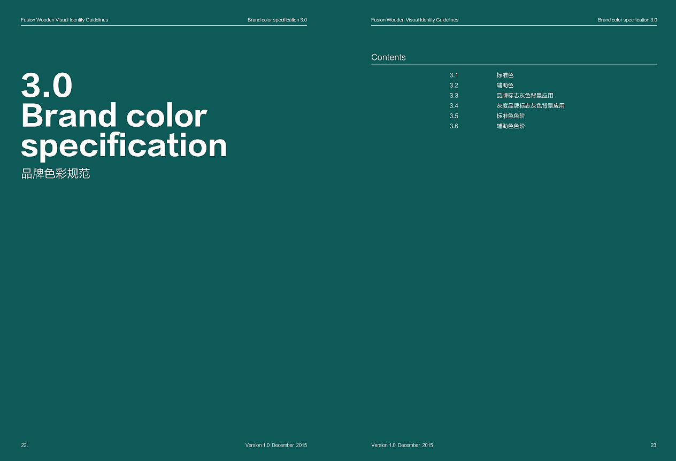Select contents entry '辅助色色阶'
676x461 pixels.
pyautogui.click(x=511, y=126)
